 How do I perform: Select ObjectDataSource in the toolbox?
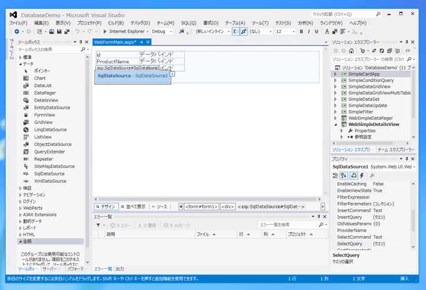pos(53,144)
